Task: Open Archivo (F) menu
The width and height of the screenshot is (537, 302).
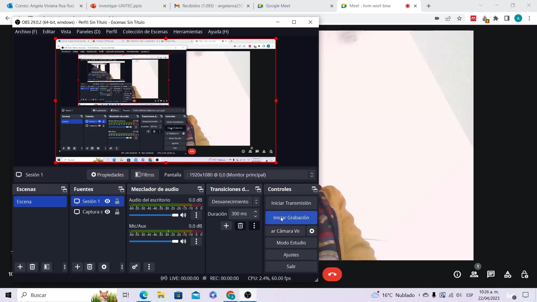Action: click(26, 32)
